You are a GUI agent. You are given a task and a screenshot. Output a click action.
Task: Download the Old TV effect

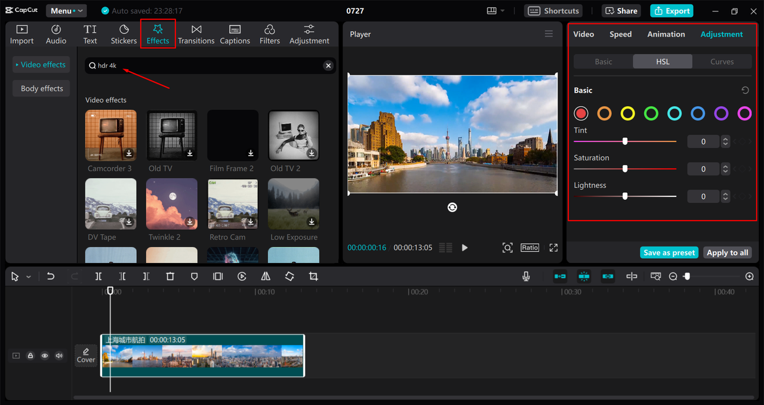(190, 153)
